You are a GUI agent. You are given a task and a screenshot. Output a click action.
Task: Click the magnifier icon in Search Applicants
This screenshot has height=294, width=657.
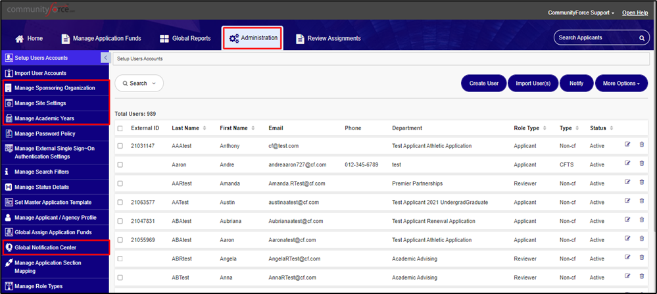coord(641,37)
